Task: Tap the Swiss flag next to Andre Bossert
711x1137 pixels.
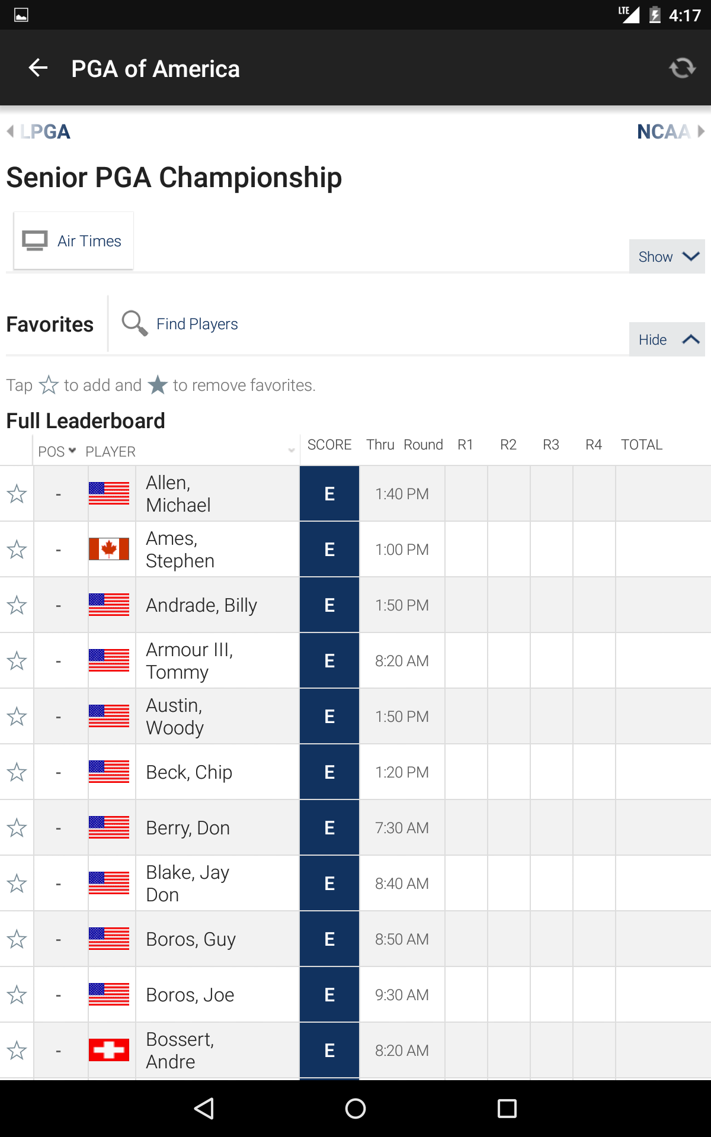Action: click(109, 1050)
